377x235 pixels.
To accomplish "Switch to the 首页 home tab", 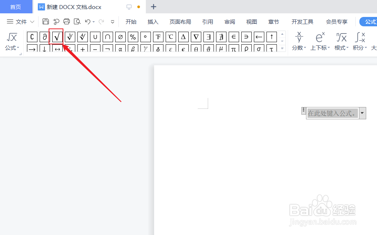I will click(16, 6).
